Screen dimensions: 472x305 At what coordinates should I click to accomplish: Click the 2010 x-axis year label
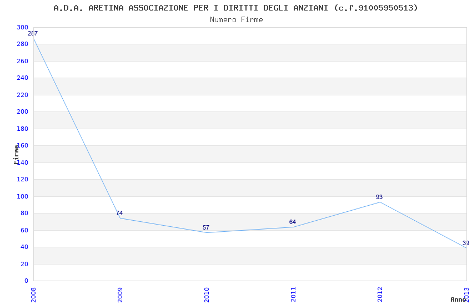pos(207,294)
